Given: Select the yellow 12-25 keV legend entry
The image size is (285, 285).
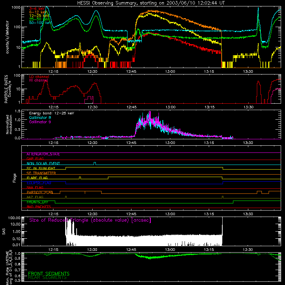Looking at the screenshot, I should point(39,16).
